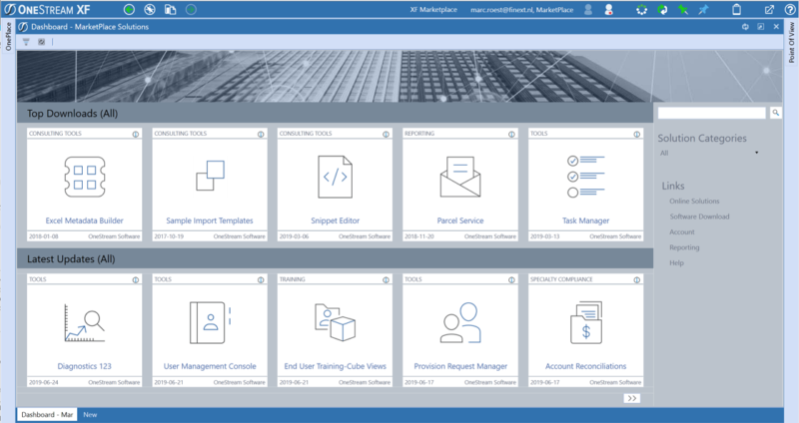Open the Solution Categories dropdown

[709, 153]
